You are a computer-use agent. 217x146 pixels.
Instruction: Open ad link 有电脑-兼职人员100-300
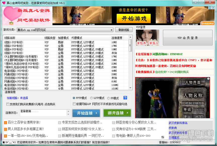pos(133,136)
